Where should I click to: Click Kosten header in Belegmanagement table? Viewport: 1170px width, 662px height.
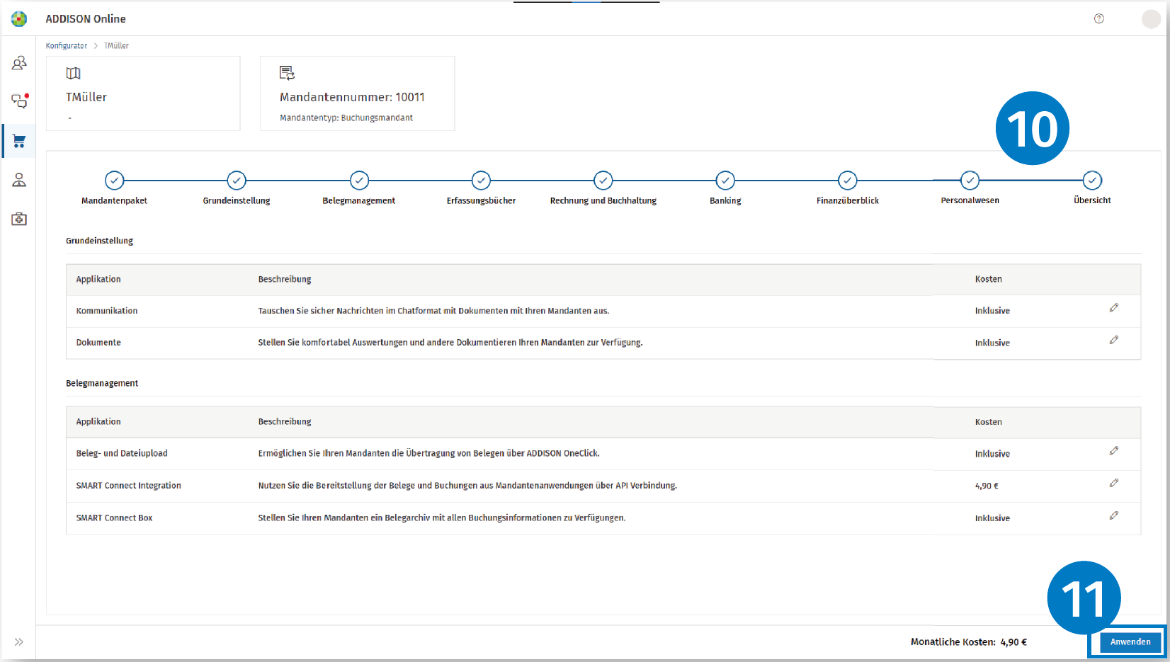988,422
